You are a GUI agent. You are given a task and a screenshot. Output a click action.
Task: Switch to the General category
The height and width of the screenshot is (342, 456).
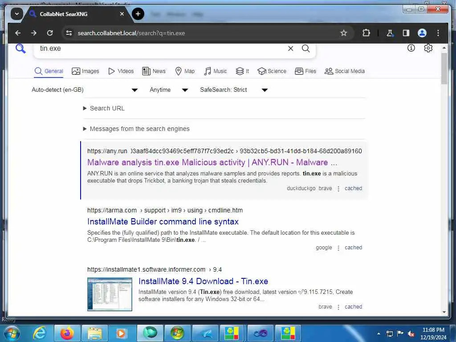coord(49,71)
